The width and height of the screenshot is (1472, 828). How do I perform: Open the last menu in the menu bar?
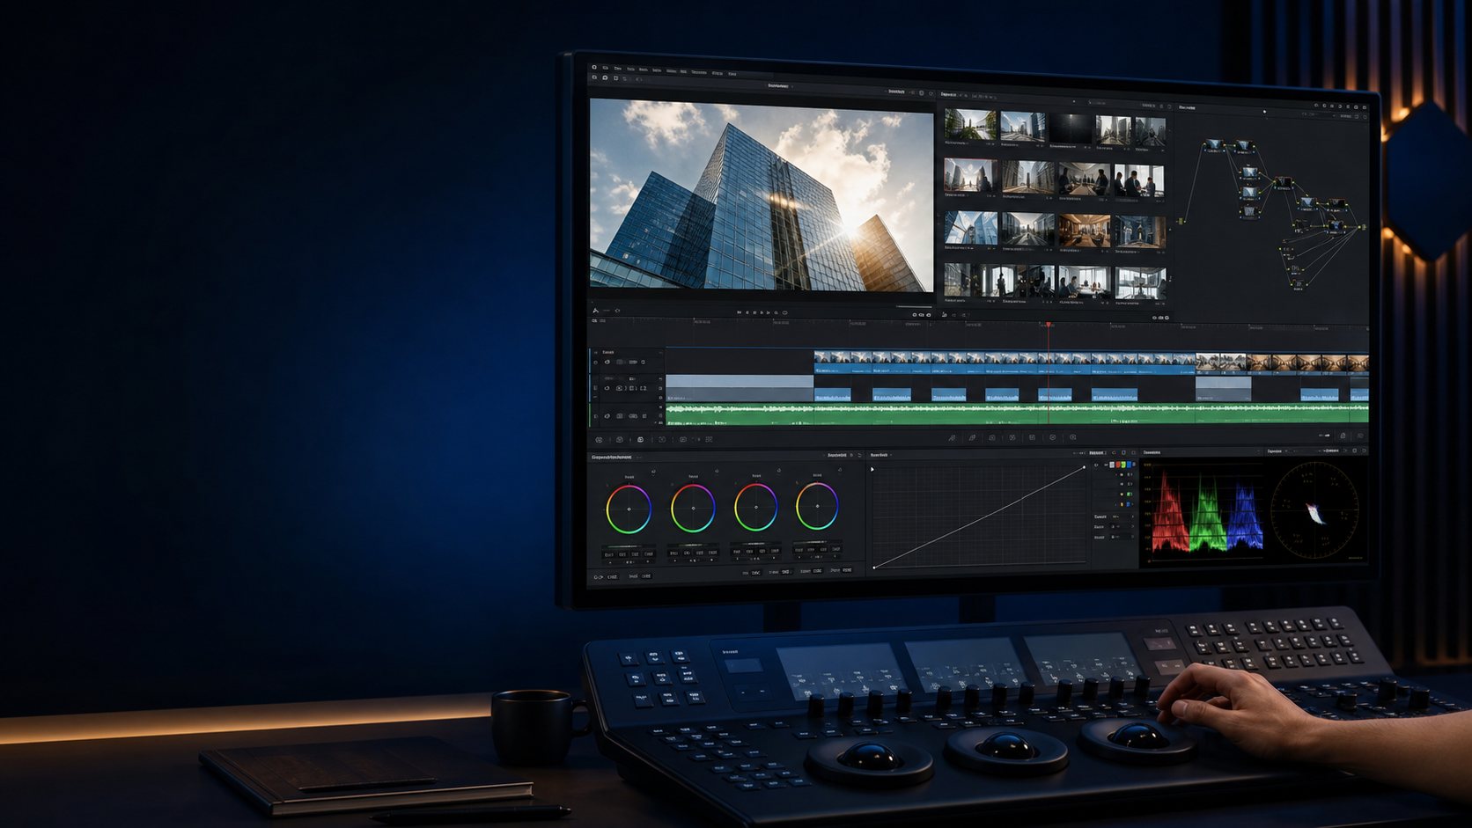(732, 74)
